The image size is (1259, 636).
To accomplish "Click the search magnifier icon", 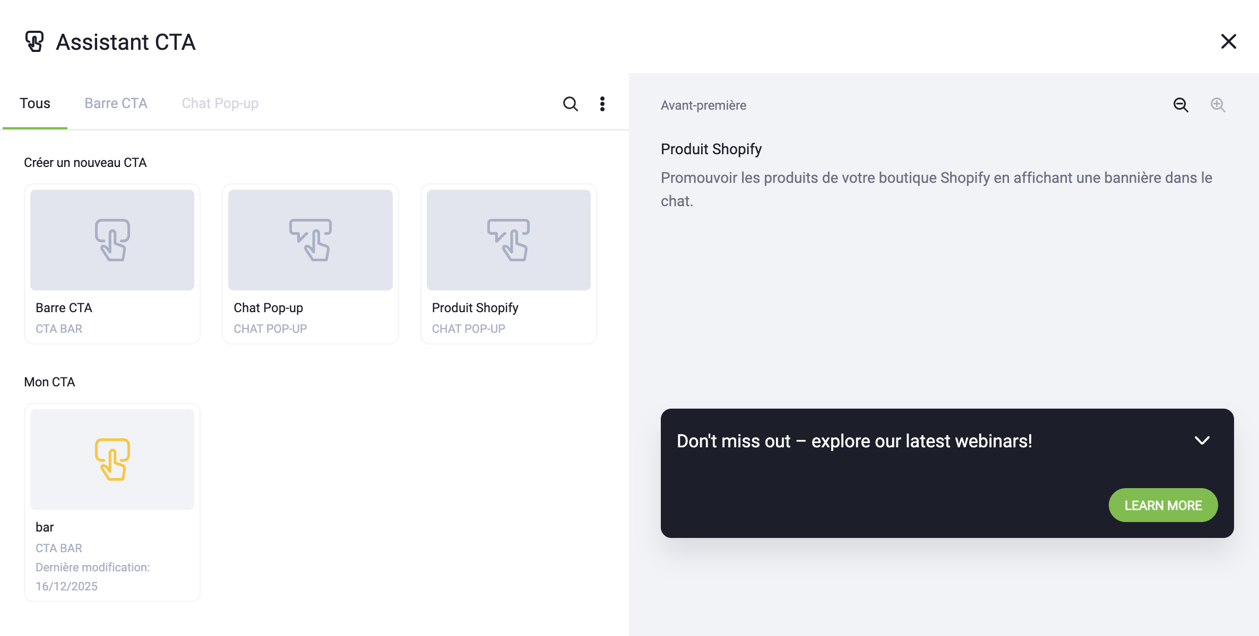I will 570,104.
